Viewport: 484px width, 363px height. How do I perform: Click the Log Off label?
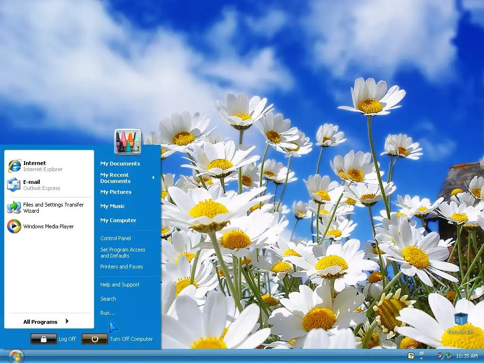pyautogui.click(x=67, y=339)
